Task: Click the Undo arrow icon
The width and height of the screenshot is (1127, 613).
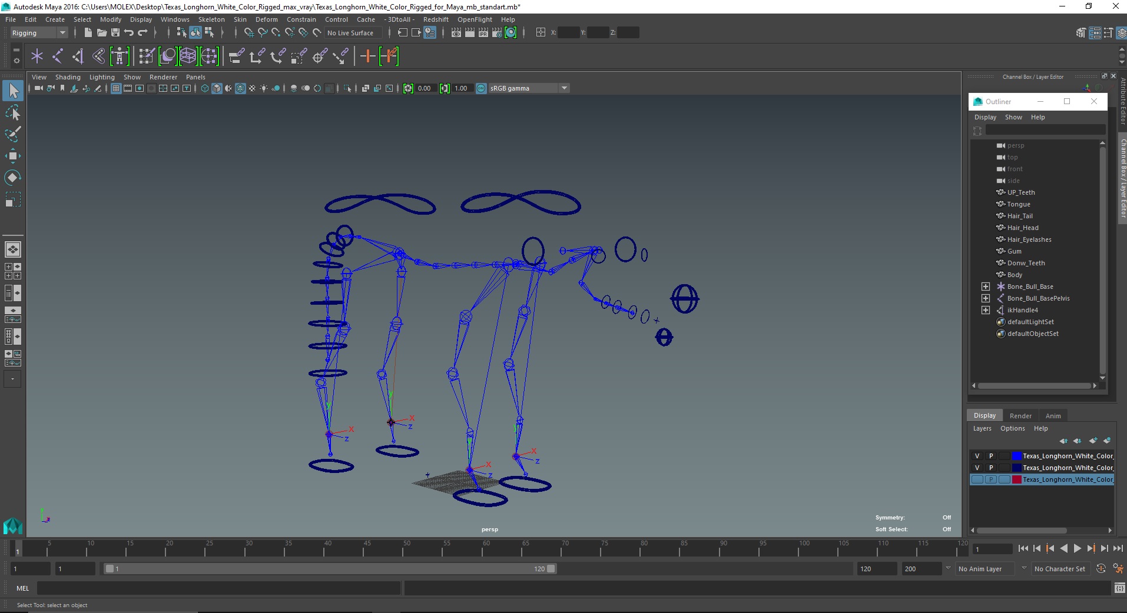Action: point(129,33)
